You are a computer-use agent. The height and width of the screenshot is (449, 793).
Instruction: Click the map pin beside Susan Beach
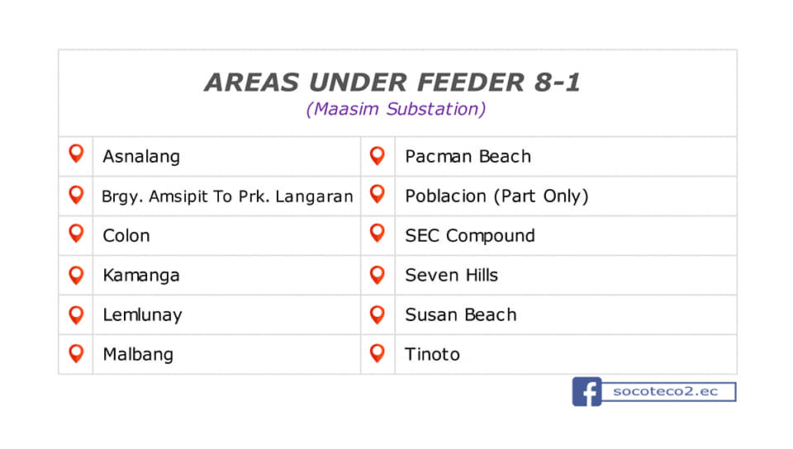(x=378, y=314)
